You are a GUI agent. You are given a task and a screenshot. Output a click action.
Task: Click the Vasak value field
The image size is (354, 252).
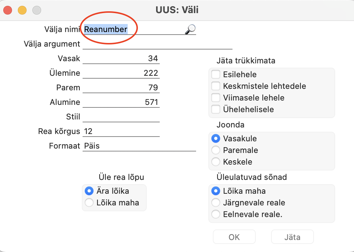(x=121, y=59)
